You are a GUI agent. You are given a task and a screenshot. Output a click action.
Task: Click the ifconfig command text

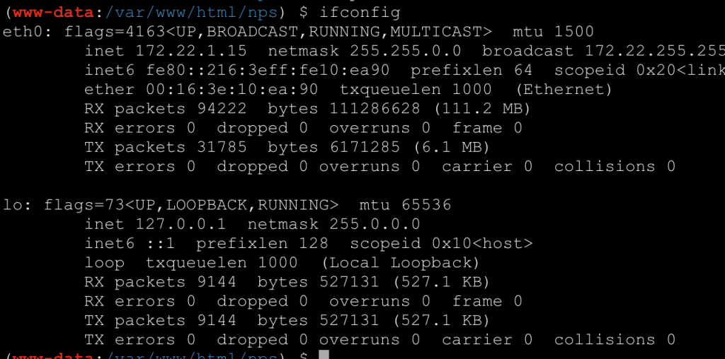360,13
